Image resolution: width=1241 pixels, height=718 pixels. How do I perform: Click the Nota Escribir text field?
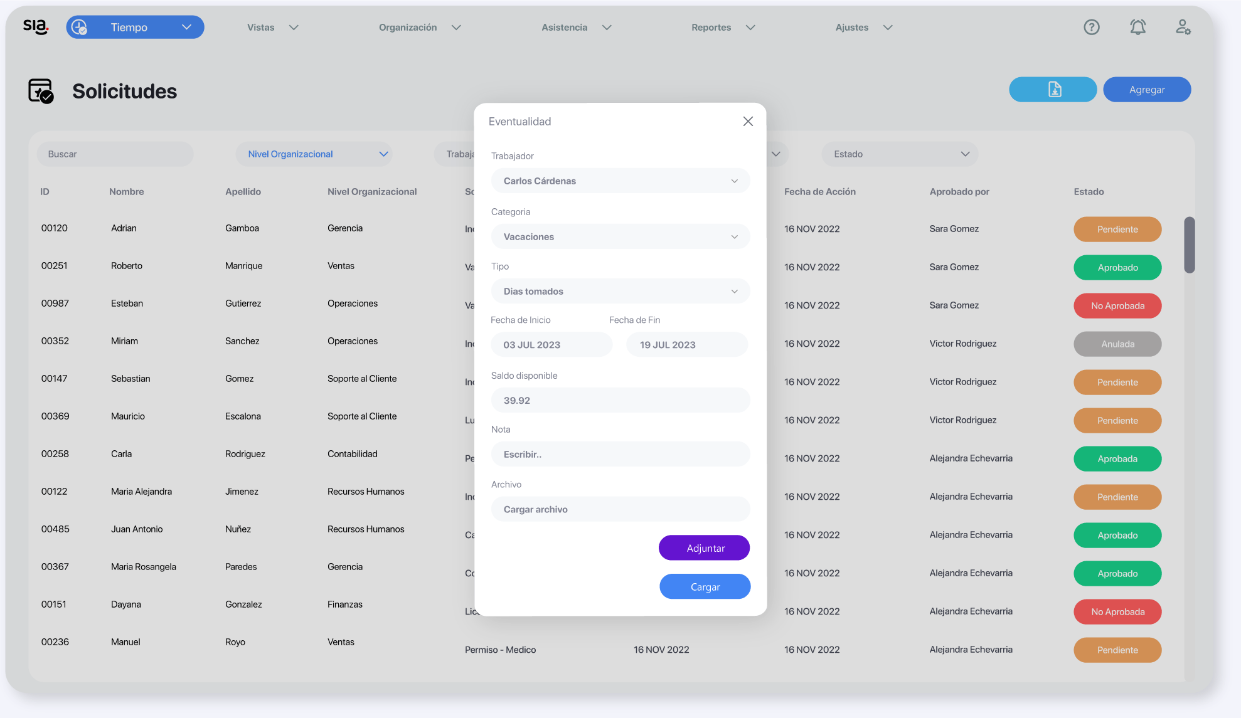(x=620, y=454)
